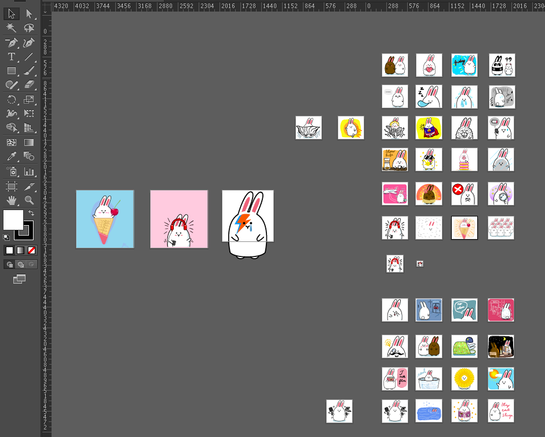
Task: Select the Hand tool
Action: [12, 200]
